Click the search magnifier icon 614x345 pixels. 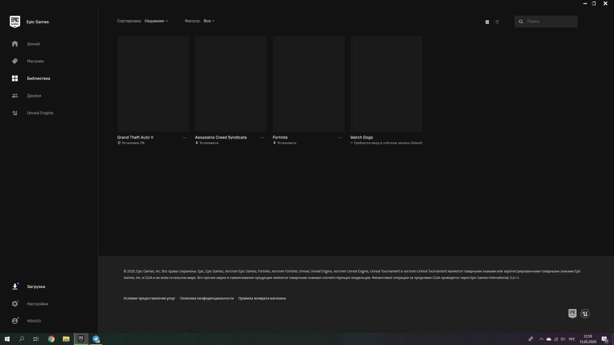521,22
